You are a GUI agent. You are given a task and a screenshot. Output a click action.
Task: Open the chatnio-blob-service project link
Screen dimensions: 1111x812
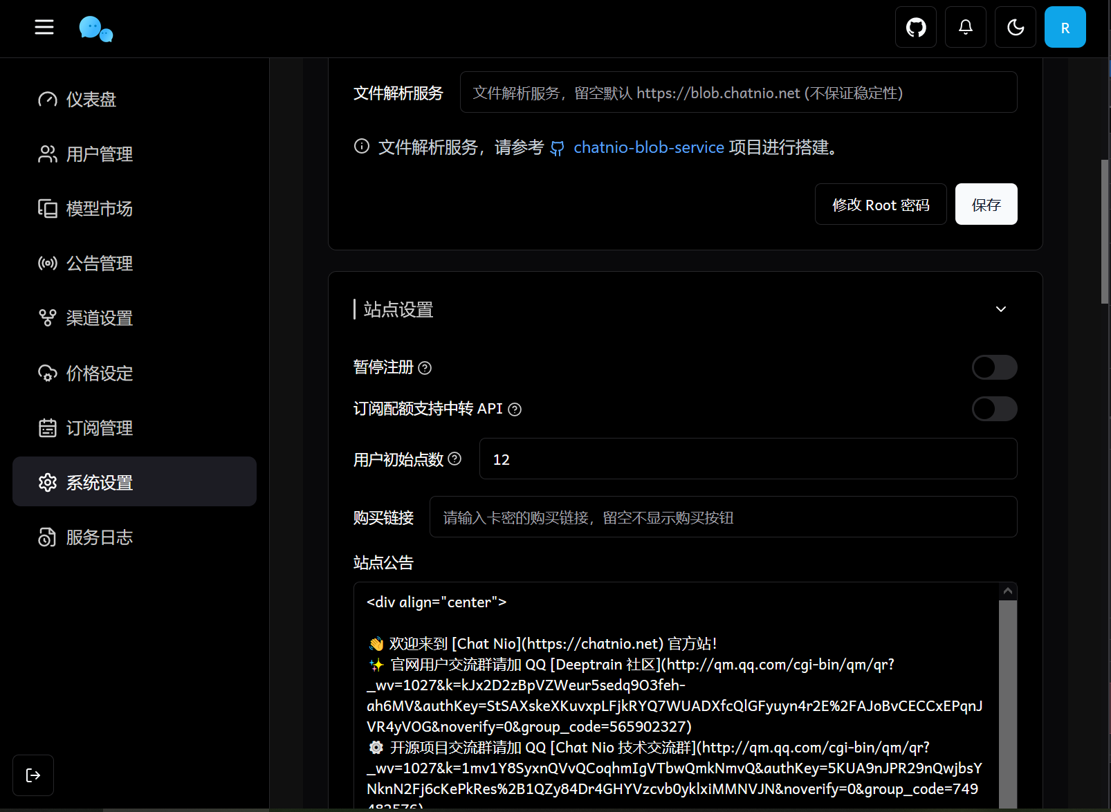click(x=648, y=147)
